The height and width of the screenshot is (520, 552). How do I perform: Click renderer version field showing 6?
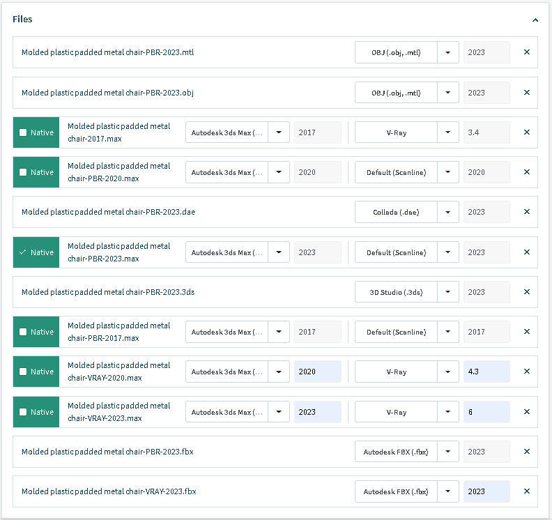click(x=486, y=412)
